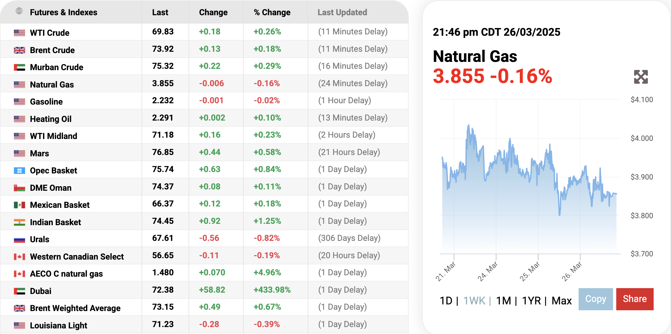Open the Heating Oil row
Viewport: 671px width, 334px height.
coord(51,119)
